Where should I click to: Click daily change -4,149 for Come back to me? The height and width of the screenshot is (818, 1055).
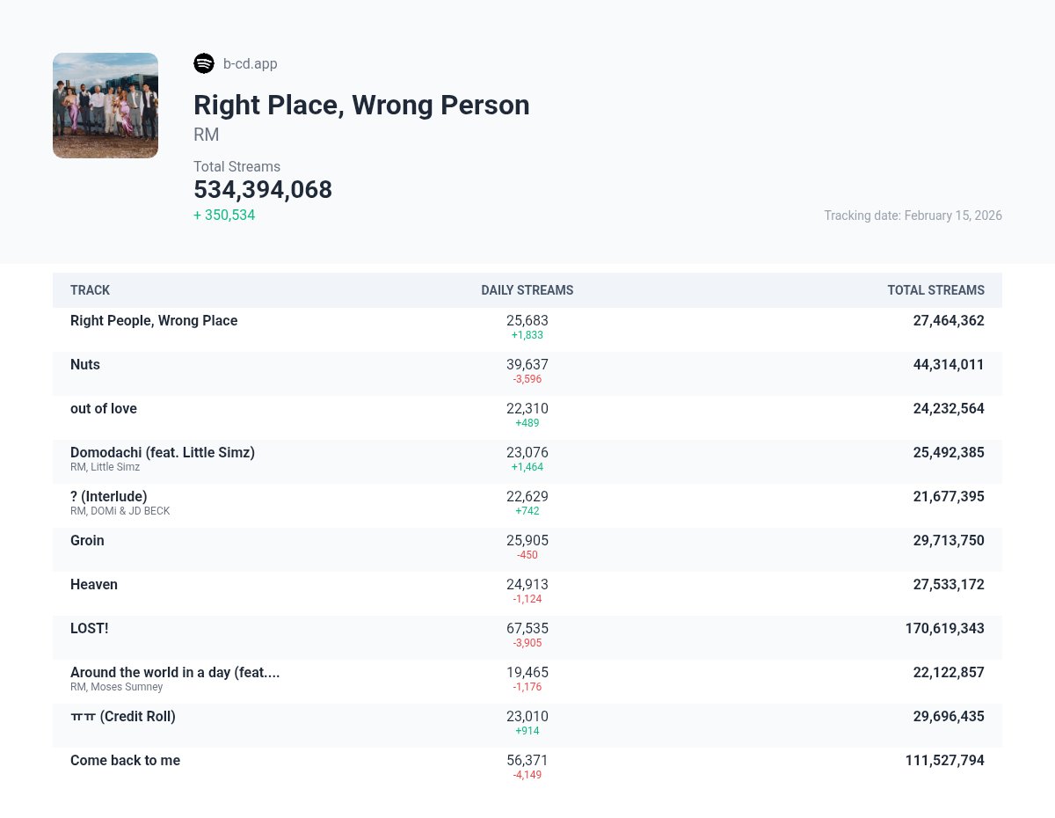pyautogui.click(x=527, y=775)
